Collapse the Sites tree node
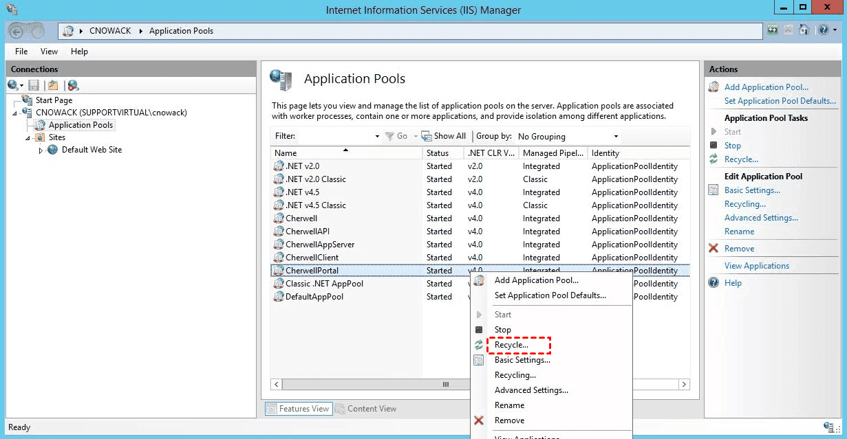Screen dimensions: 847x439 [x=28, y=137]
